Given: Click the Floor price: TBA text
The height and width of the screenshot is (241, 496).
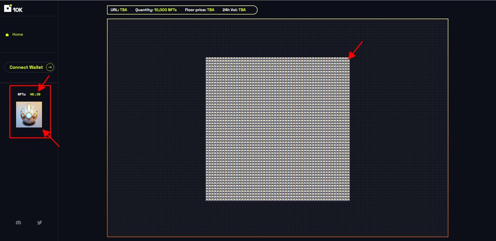Looking at the screenshot, I should coord(200,9).
